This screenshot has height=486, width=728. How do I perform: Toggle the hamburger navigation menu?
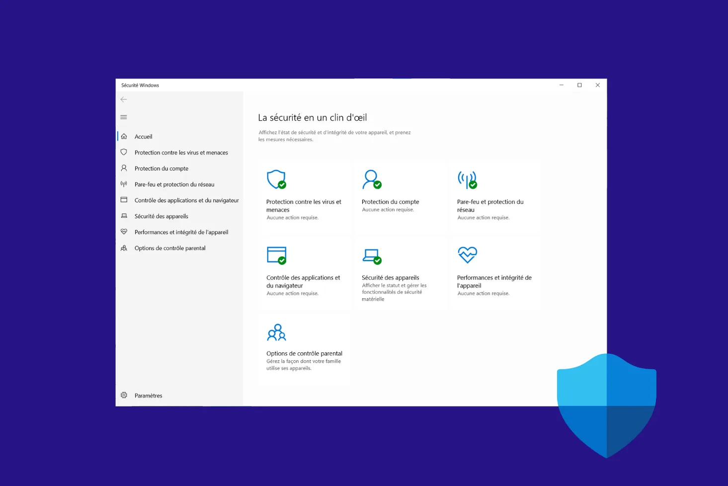point(124,117)
